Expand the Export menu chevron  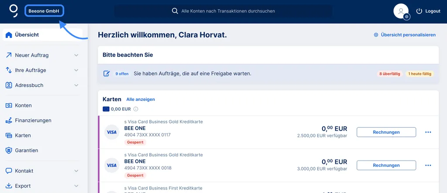pyautogui.click(x=76, y=186)
